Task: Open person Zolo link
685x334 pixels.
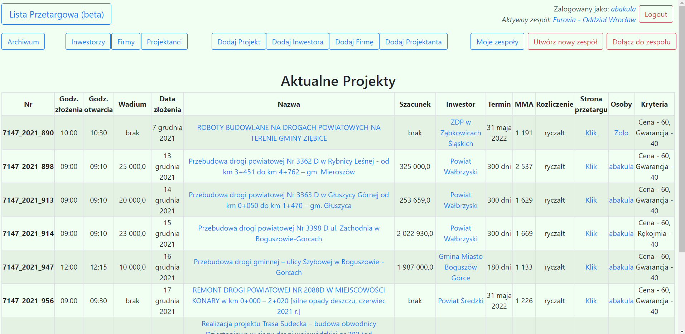Action: tap(621, 133)
